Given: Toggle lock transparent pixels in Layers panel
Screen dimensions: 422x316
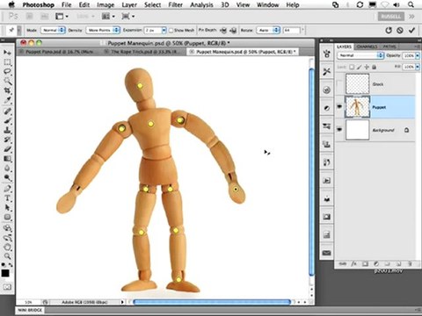Looking at the screenshot, I should (x=352, y=67).
